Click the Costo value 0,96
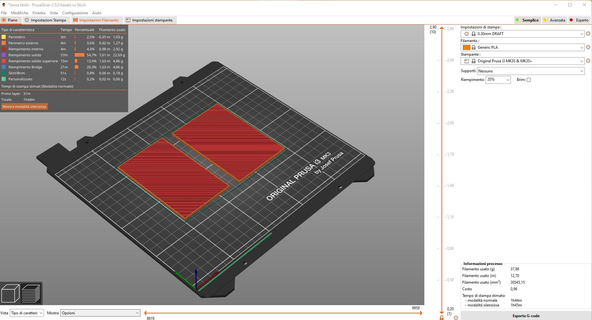Screen dimensions: 592x320 tap(514, 289)
